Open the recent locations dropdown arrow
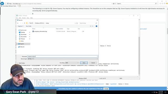This screenshot has height=94, width=168. click(x=23, y=23)
